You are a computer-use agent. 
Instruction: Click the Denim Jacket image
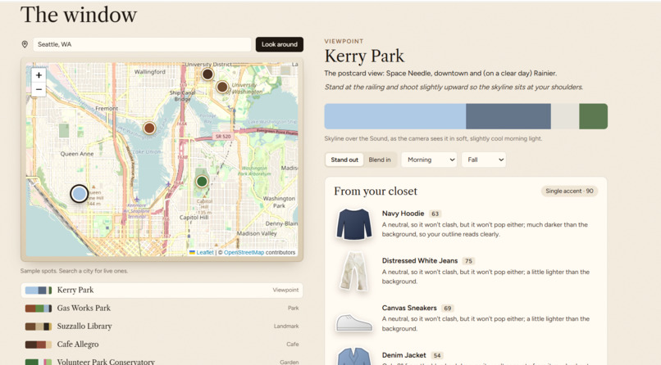pyautogui.click(x=353, y=357)
